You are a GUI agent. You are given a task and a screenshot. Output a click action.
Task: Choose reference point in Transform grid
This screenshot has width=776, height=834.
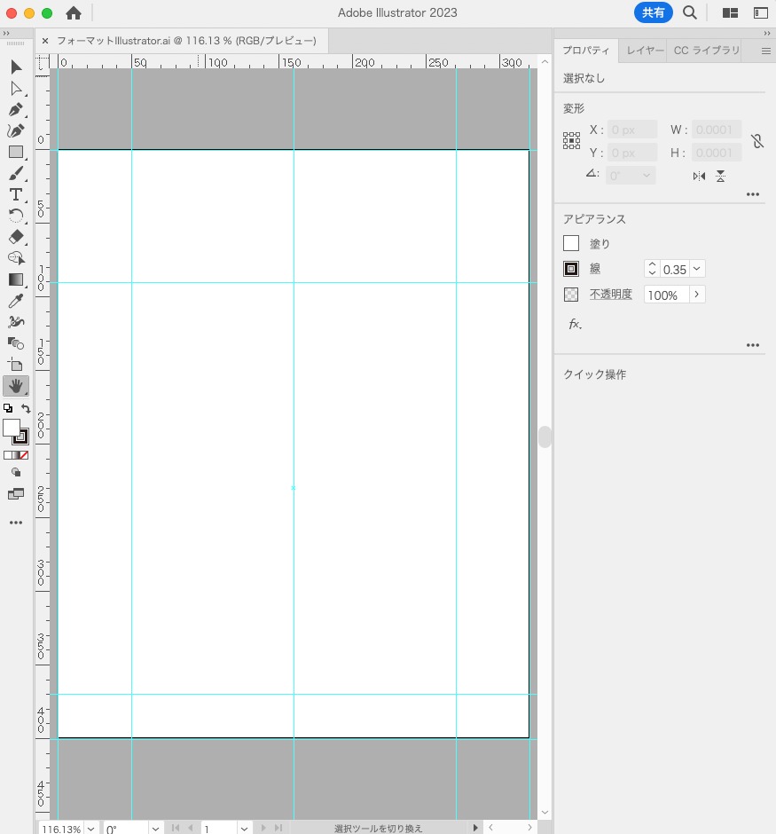[571, 141]
